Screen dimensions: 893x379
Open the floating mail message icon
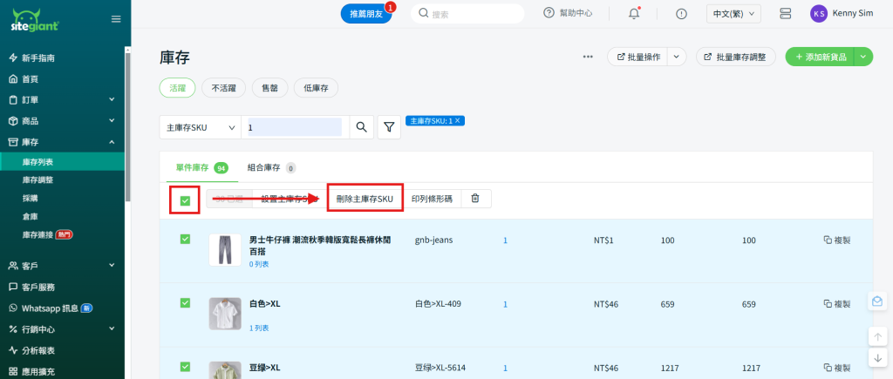(x=877, y=301)
